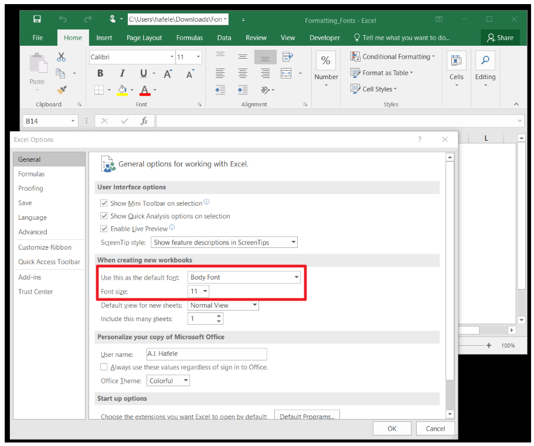Click the Redo arrow in the title bar
The width and height of the screenshot is (534, 446).
click(88, 19)
